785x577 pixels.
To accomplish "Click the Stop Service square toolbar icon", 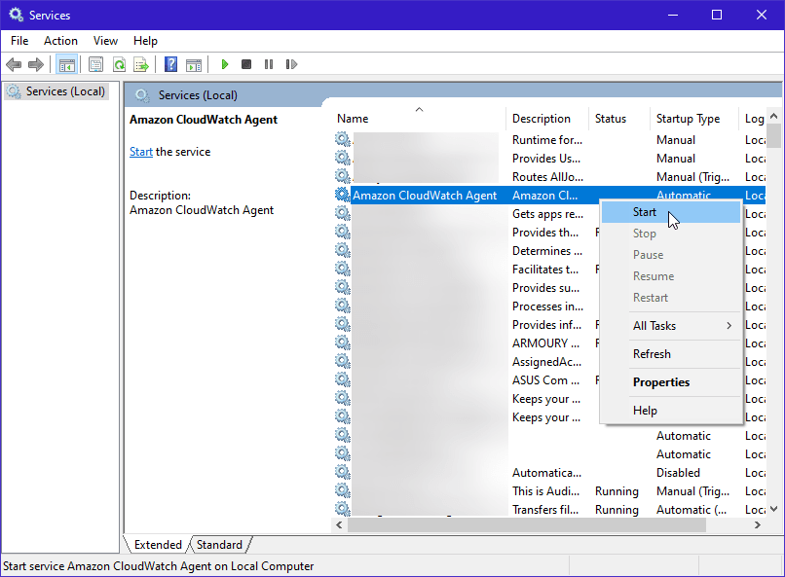I will point(246,64).
